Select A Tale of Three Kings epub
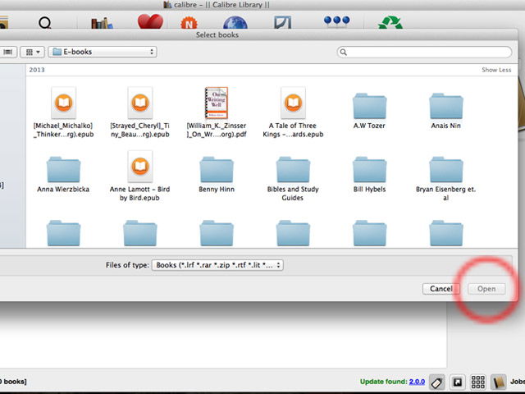 pyautogui.click(x=293, y=112)
